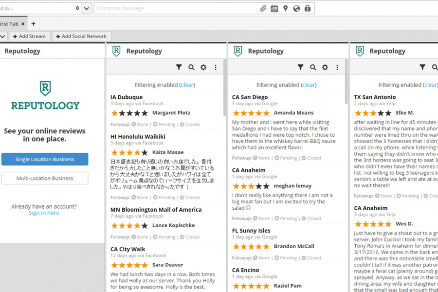Click the Reputology shield logo in the fourth stream header

click(x=360, y=51)
